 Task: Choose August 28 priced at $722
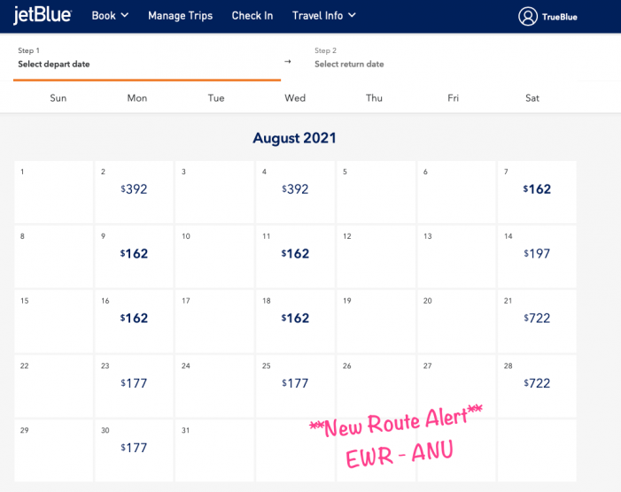tap(536, 383)
